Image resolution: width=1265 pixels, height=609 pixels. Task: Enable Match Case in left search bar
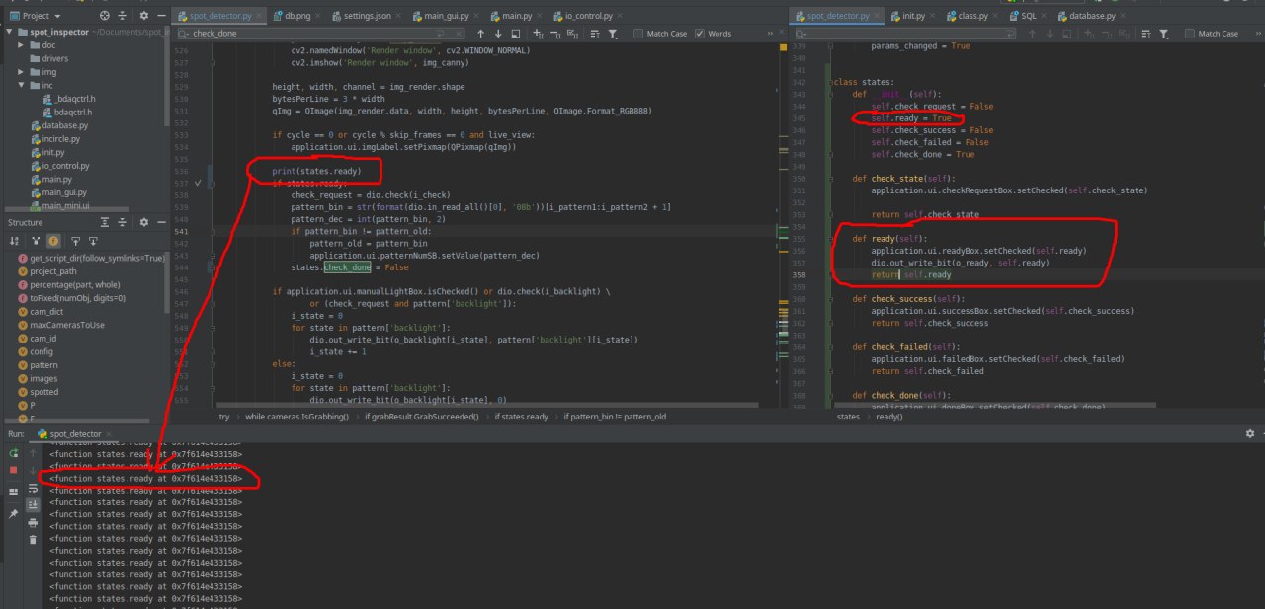click(638, 34)
